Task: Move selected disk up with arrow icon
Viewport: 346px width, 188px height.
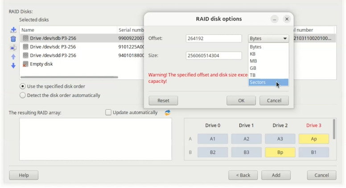Action: coord(13,57)
